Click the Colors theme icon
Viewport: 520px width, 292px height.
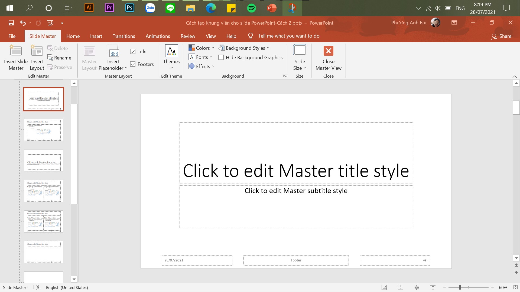click(191, 48)
